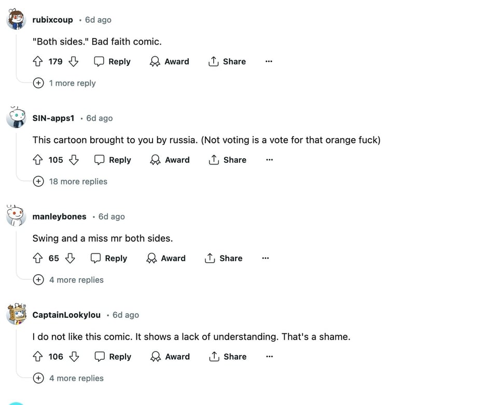The width and height of the screenshot is (498, 405).
Task: Open SIN-apps1 username link
Action: pyautogui.click(x=53, y=118)
